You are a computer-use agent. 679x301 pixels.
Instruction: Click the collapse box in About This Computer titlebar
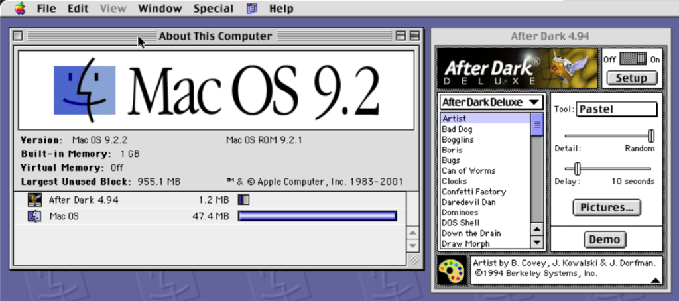pos(414,36)
